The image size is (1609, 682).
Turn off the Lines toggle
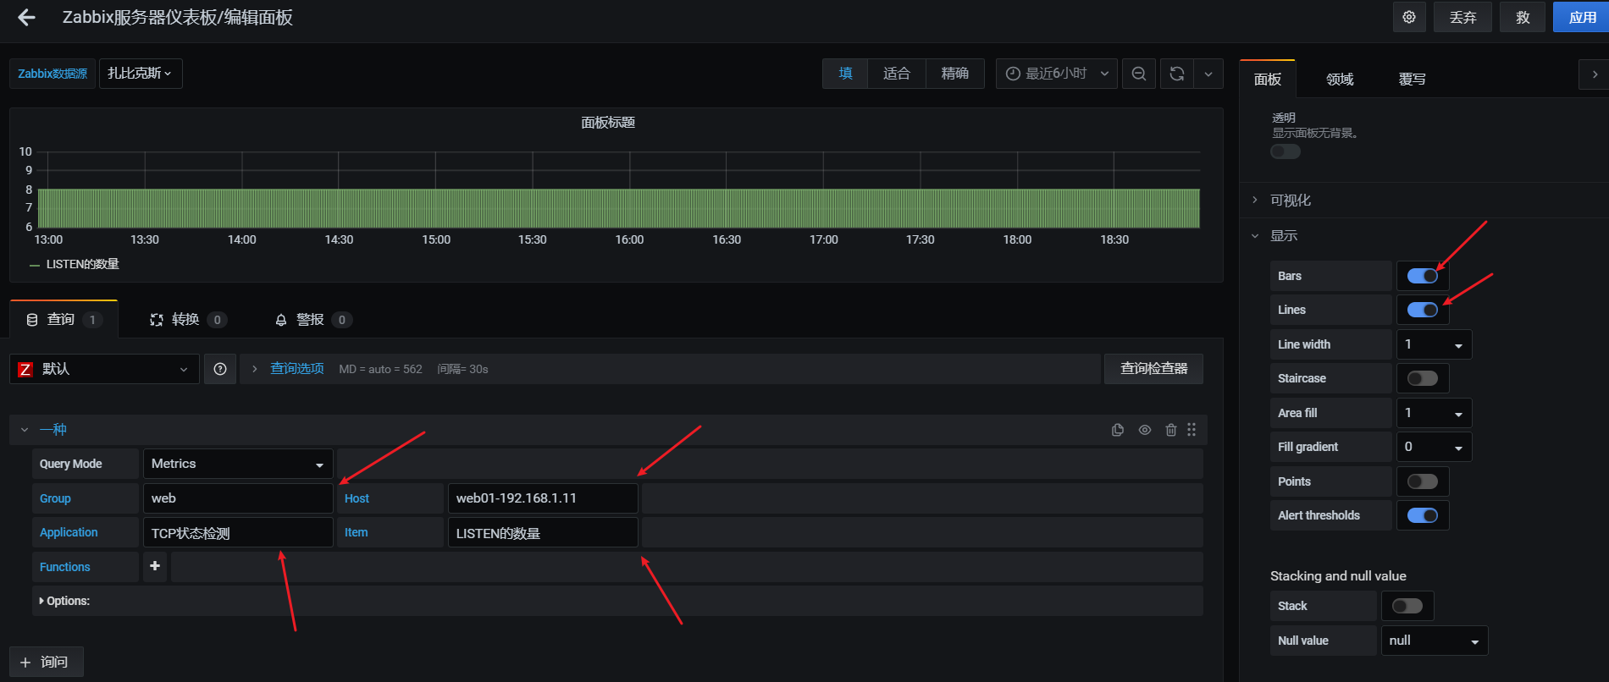click(x=1423, y=310)
